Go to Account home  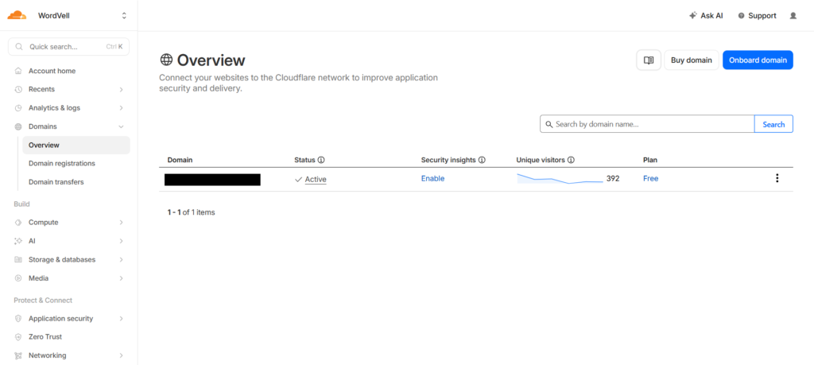tap(52, 71)
